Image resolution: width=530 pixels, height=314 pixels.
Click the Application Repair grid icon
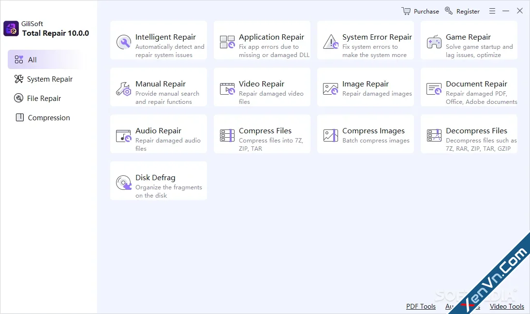[x=227, y=42]
